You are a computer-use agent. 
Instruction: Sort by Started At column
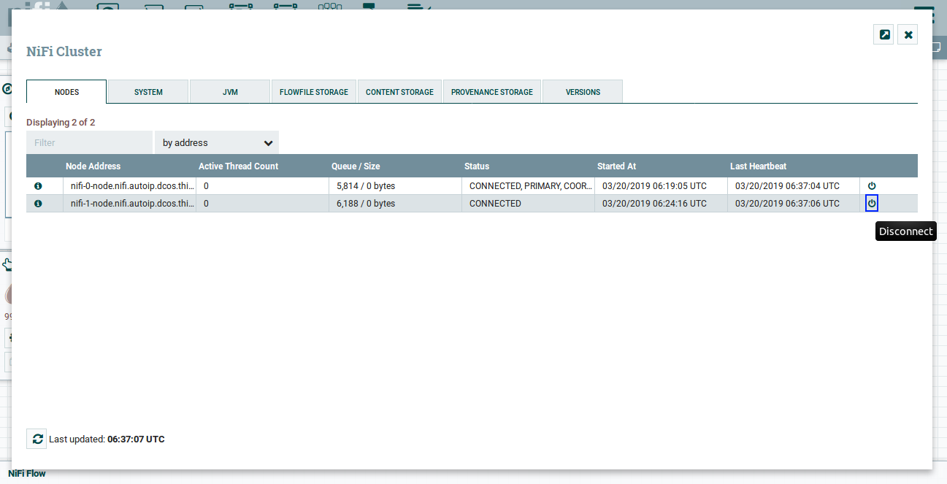pyautogui.click(x=616, y=166)
